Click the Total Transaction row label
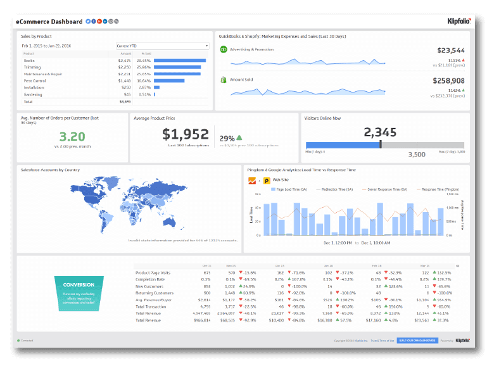 pyautogui.click(x=151, y=306)
